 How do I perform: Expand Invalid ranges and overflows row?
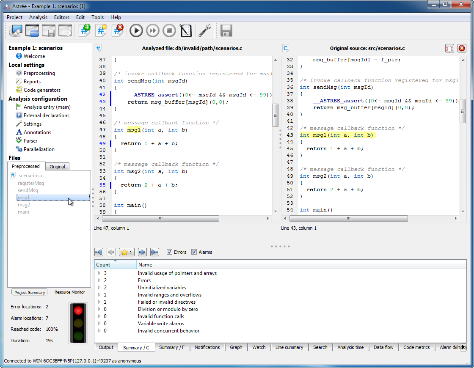pyautogui.click(x=99, y=295)
